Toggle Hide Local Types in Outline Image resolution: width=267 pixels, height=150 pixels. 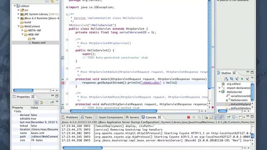click(247, 79)
